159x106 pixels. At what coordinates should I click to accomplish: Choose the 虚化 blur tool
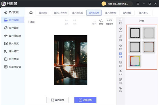(x=121, y=46)
